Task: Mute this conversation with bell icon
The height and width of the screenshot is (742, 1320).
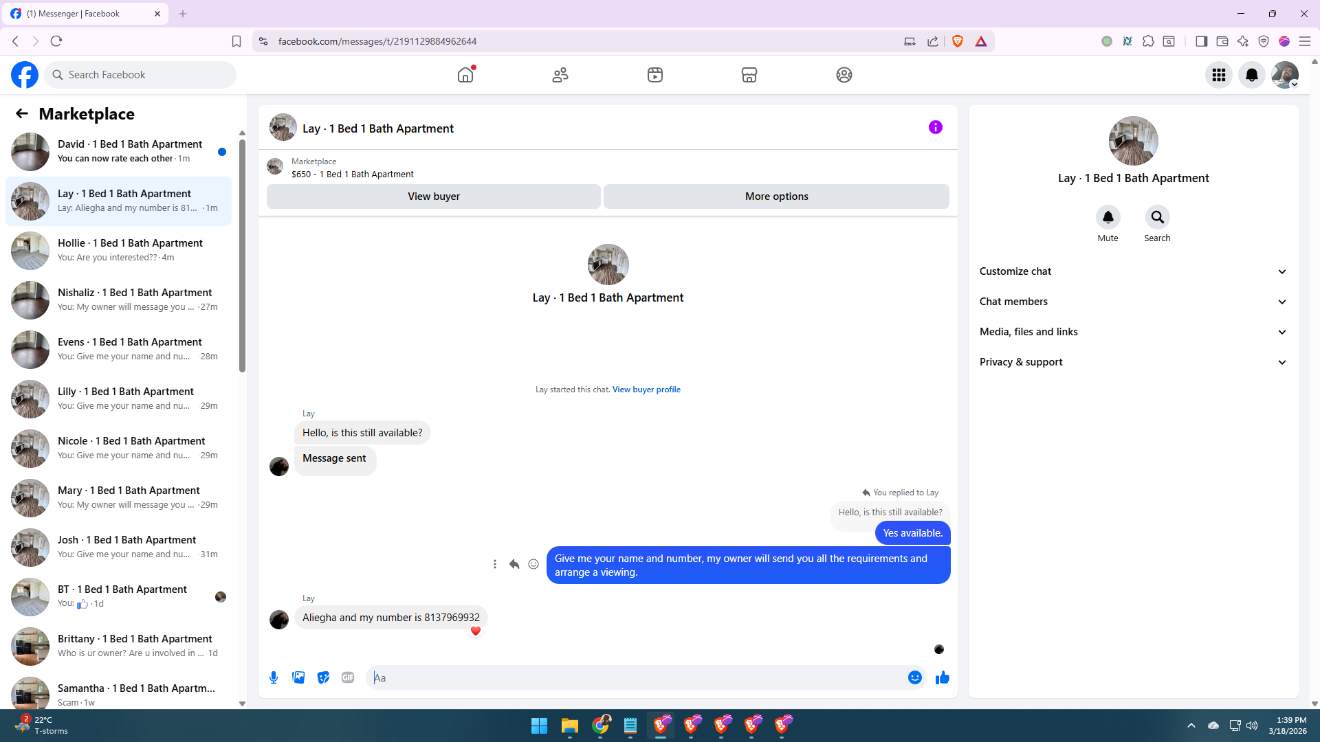Action: tap(1108, 218)
